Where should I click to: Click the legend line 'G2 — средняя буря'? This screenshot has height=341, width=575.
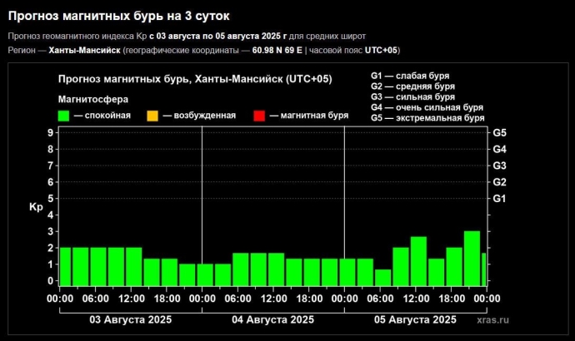[x=412, y=86]
